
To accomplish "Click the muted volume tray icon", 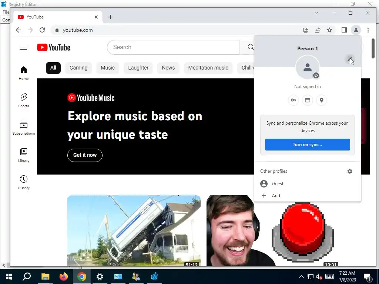I will tap(319, 277).
